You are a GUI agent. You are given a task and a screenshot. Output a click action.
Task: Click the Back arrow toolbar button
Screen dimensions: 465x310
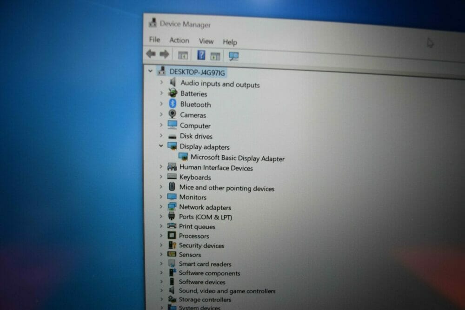point(151,53)
